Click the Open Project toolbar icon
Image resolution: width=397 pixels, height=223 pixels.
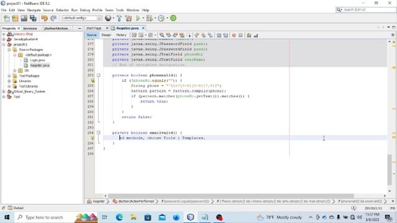(24, 18)
